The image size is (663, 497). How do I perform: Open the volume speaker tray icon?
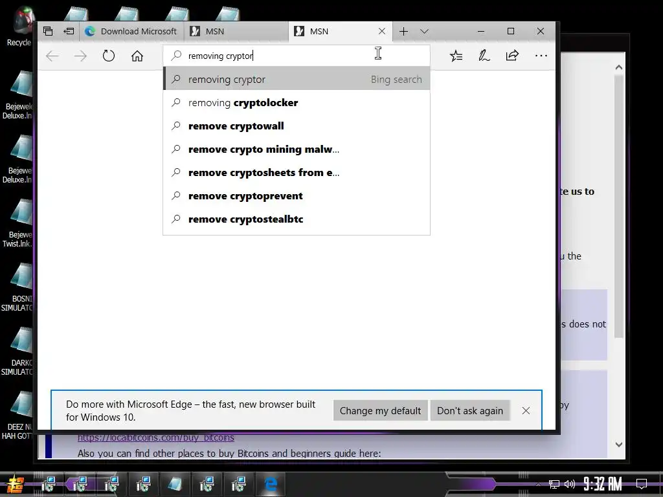pos(570,484)
